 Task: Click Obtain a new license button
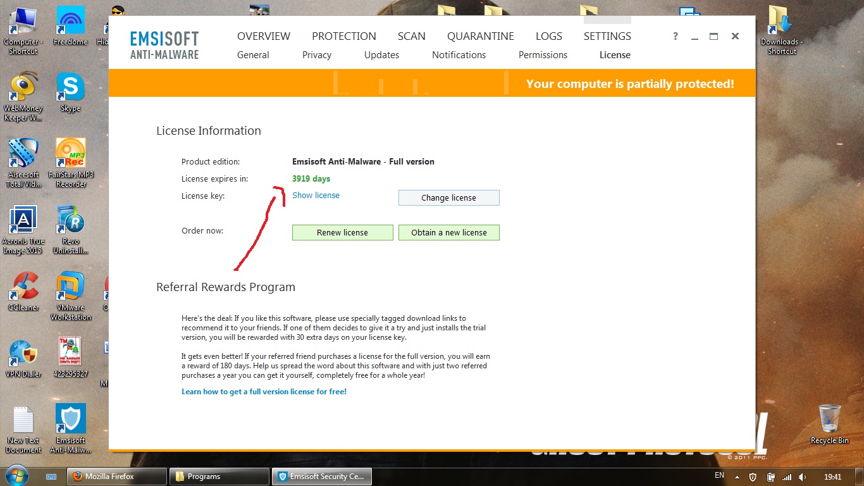(449, 233)
